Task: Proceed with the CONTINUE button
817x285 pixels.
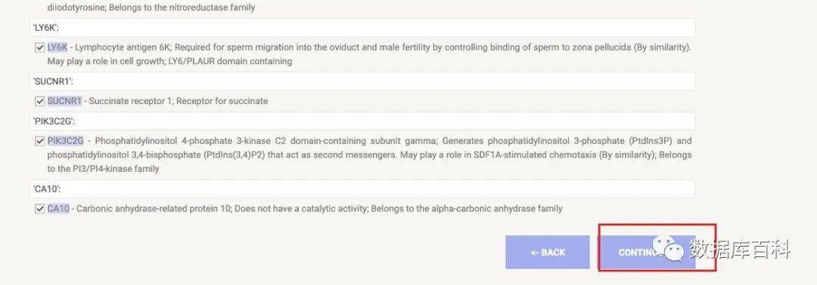Action: [648, 253]
